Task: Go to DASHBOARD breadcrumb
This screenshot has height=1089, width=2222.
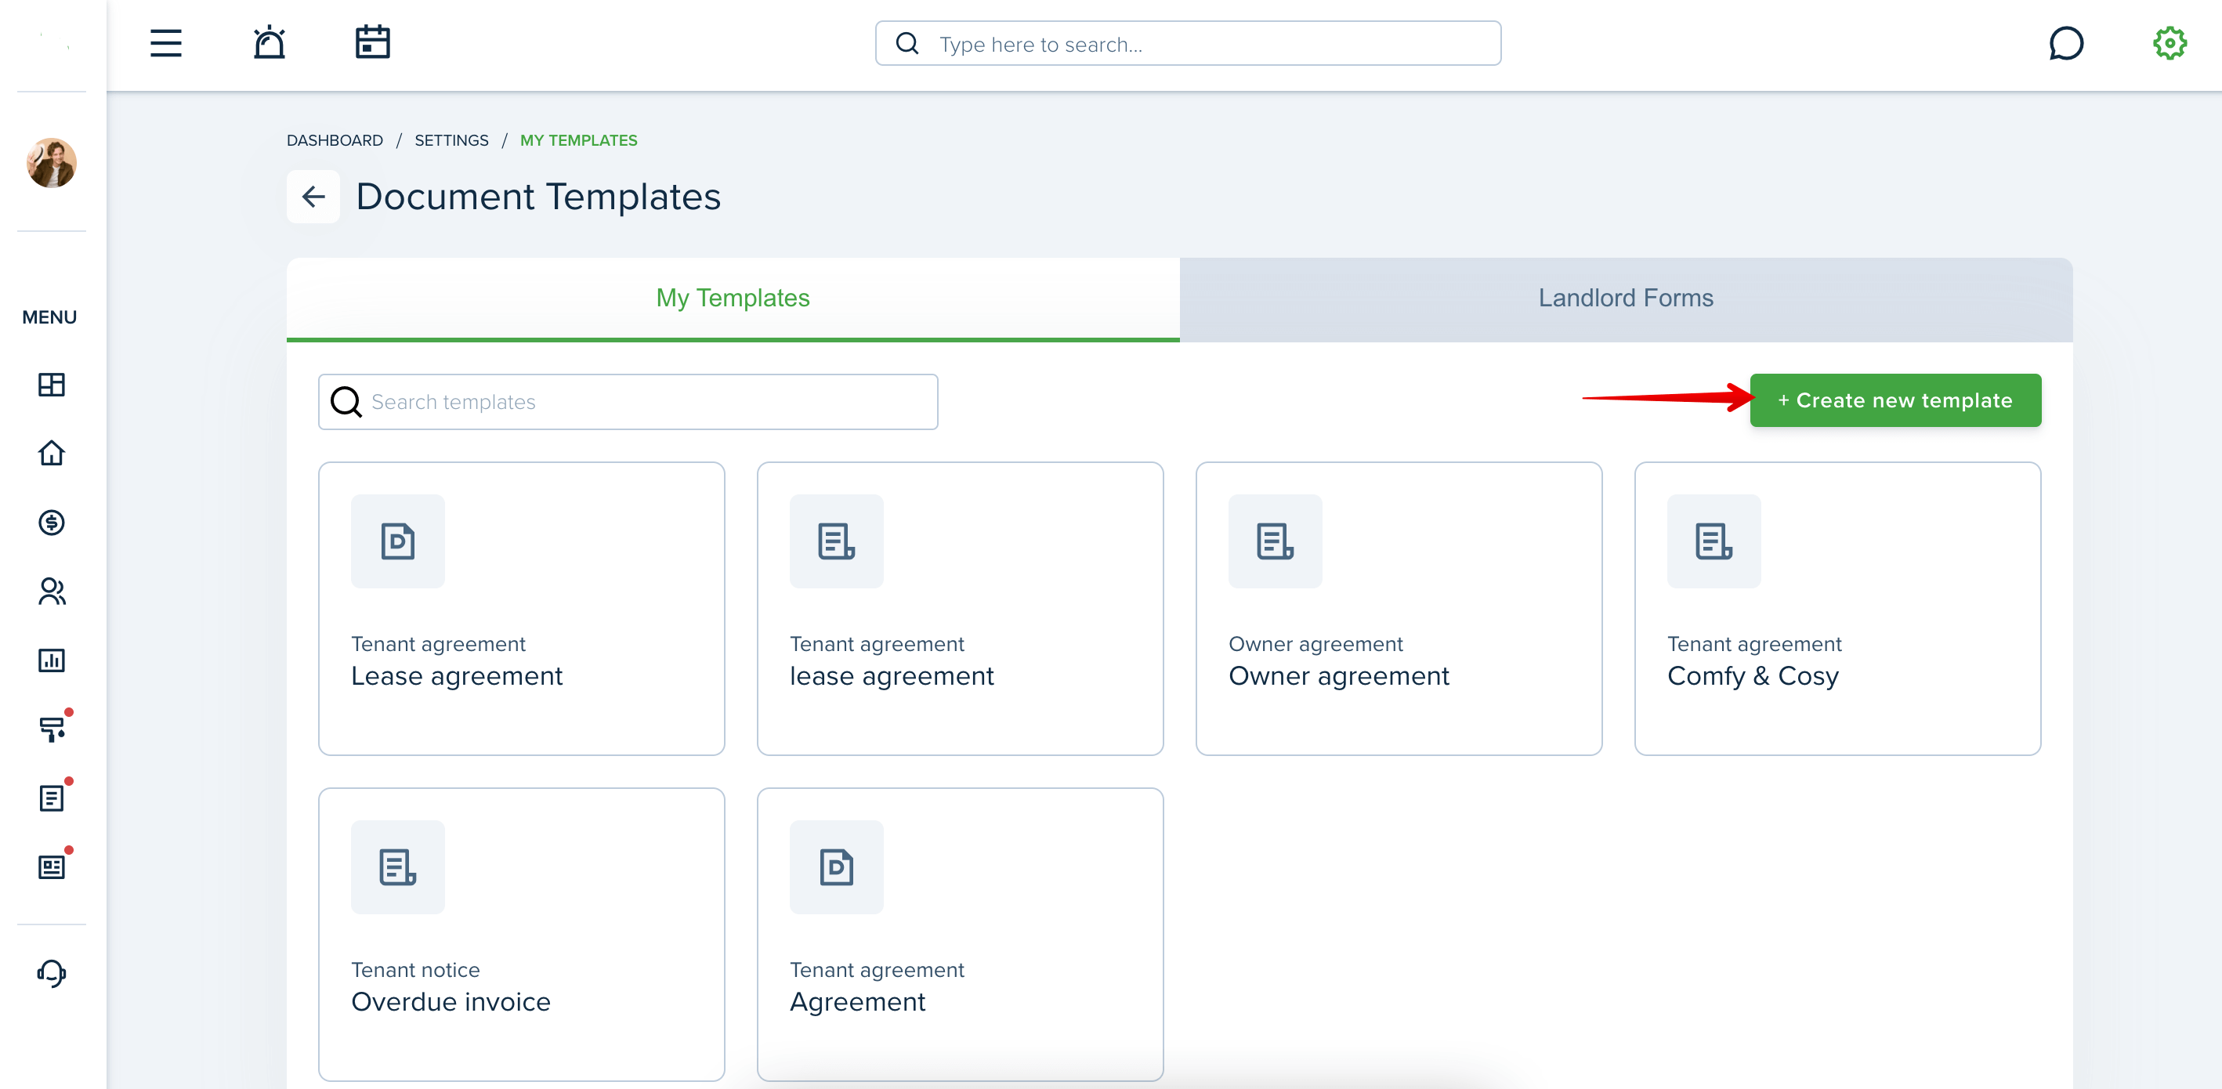Action: point(335,140)
